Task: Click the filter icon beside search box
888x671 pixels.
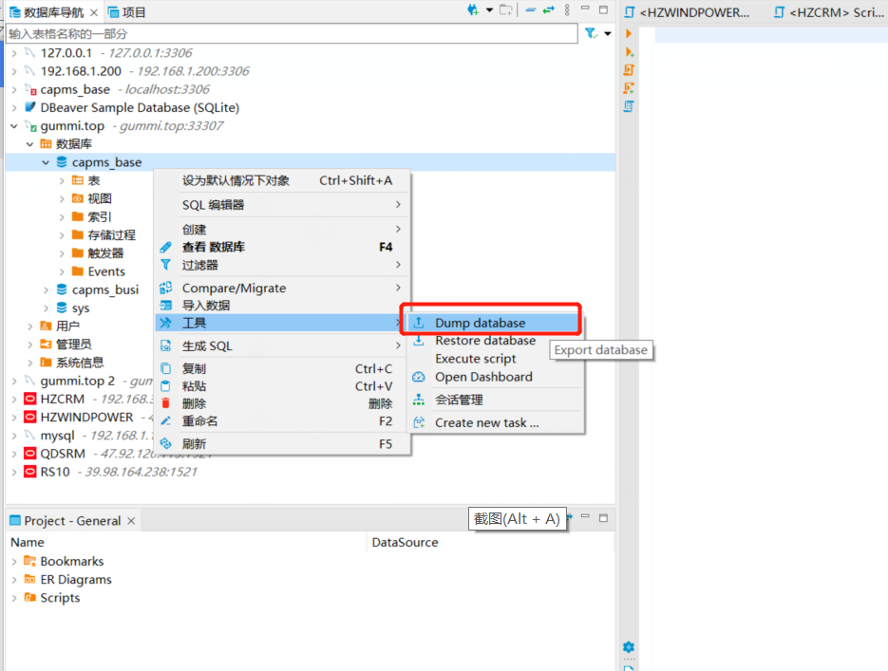Action: point(591,33)
